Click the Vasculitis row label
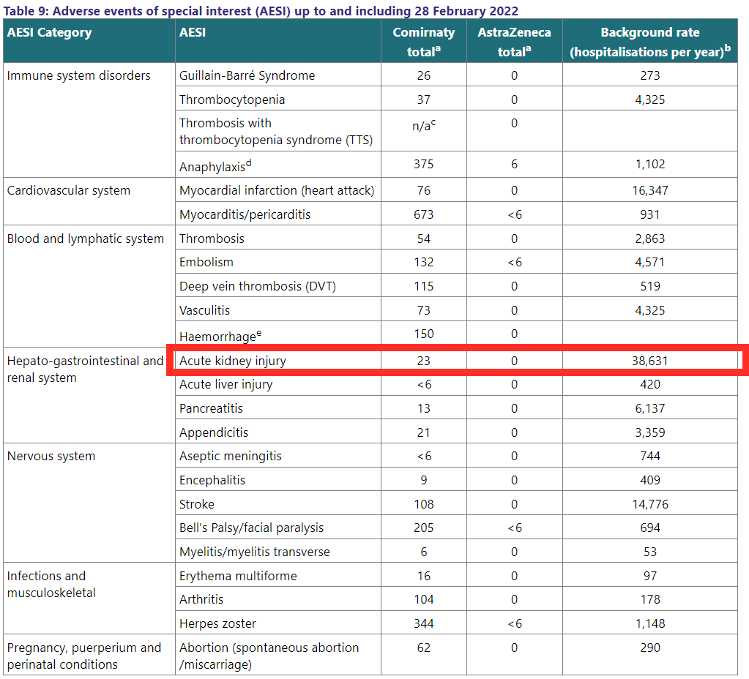The image size is (749, 679). (x=204, y=310)
